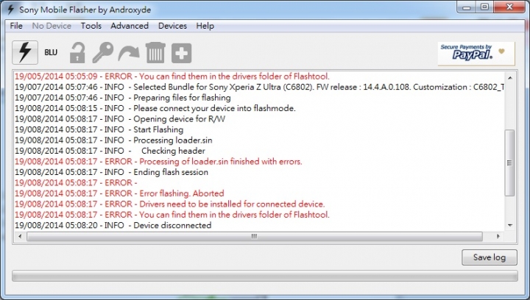
Task: Click the horizontal scrollbar left arrow
Action: coord(20,236)
